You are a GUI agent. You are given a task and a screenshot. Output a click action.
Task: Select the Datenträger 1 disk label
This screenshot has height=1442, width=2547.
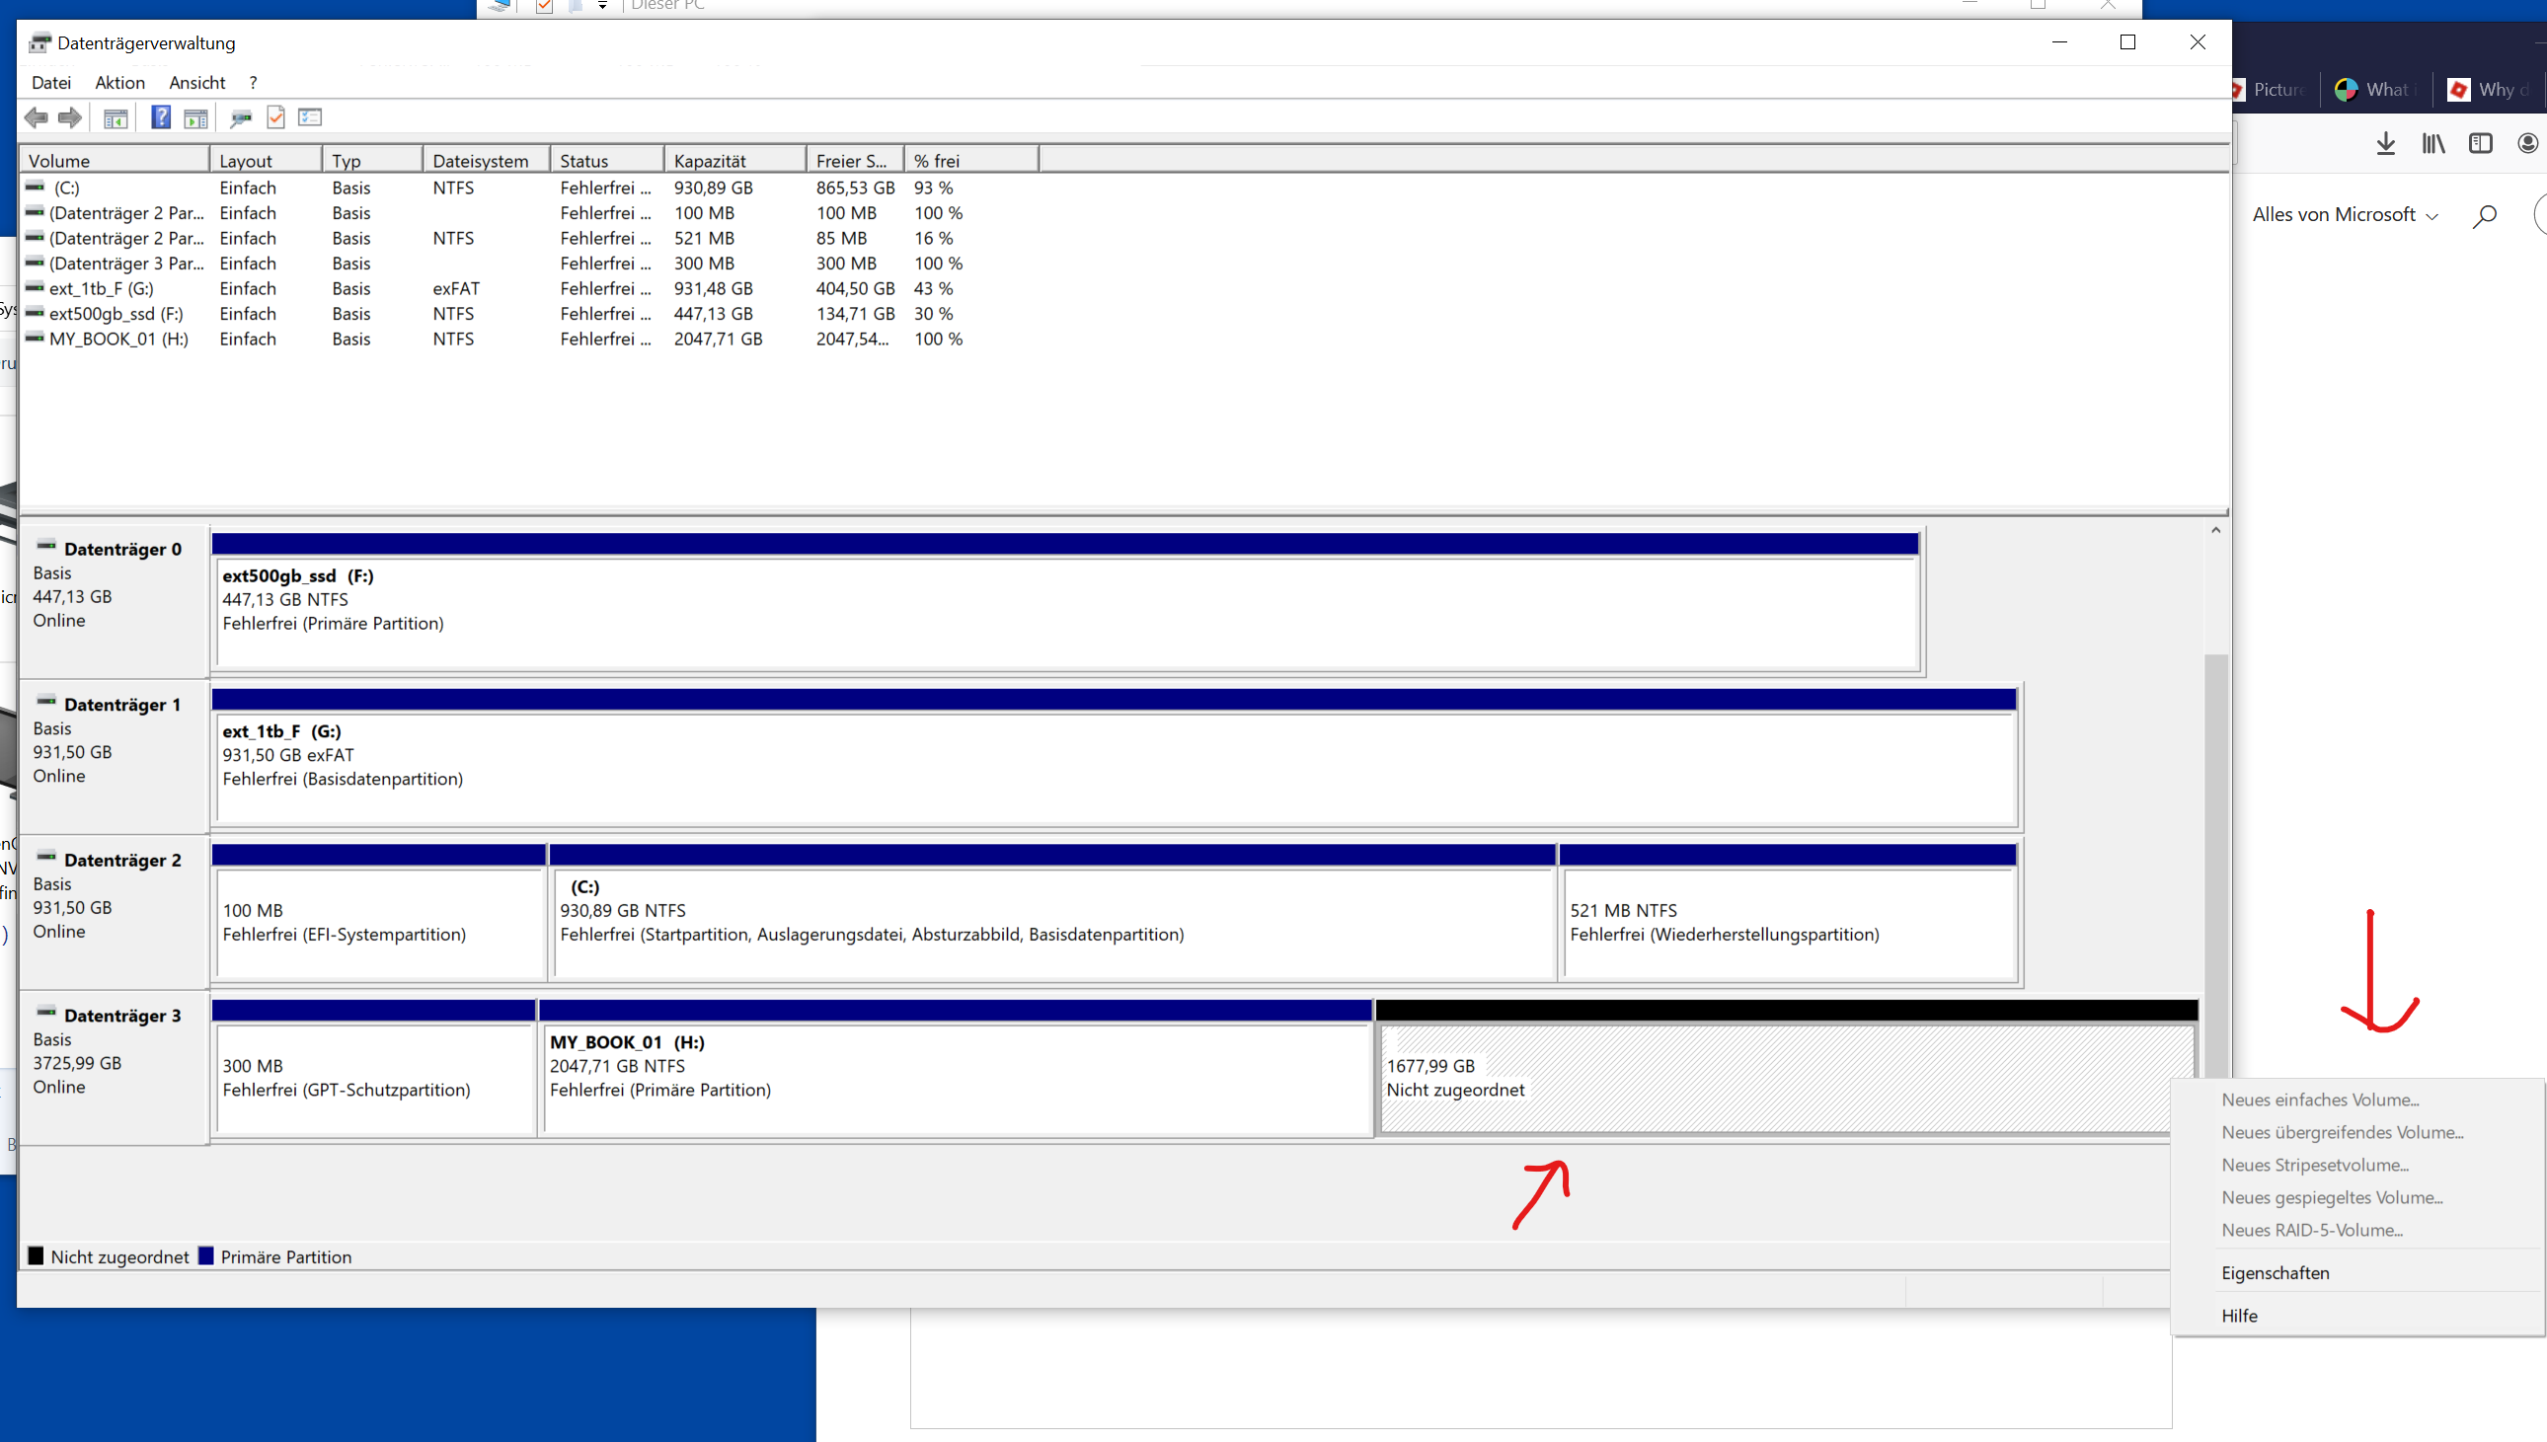113,757
